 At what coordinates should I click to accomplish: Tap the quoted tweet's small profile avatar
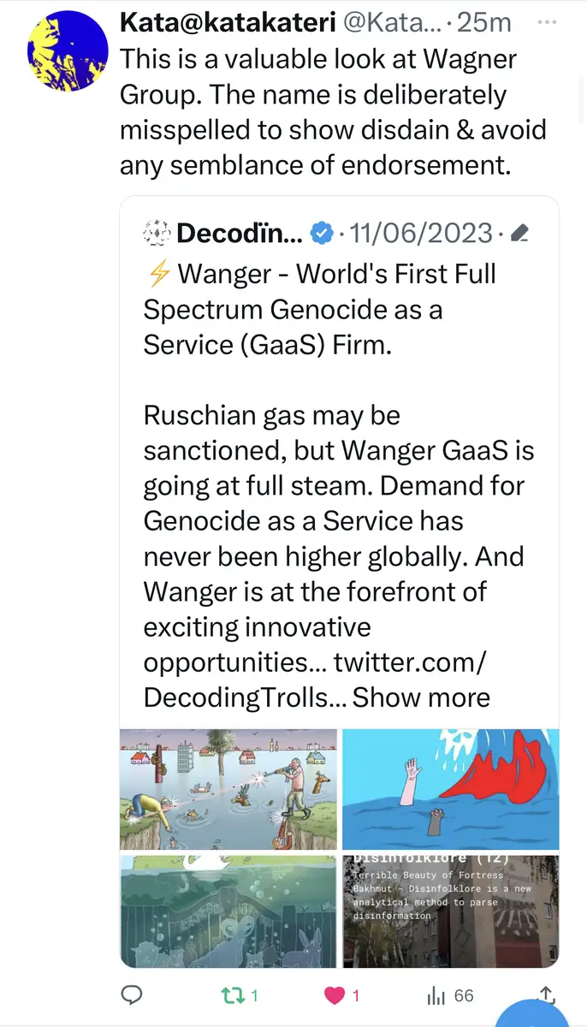click(x=156, y=231)
